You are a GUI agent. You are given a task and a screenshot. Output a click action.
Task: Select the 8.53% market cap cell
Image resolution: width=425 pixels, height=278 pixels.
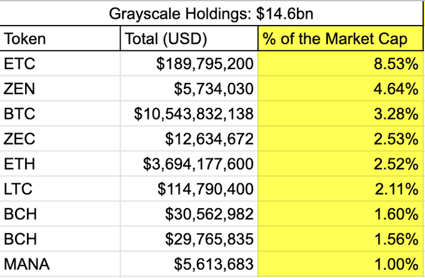pos(341,64)
